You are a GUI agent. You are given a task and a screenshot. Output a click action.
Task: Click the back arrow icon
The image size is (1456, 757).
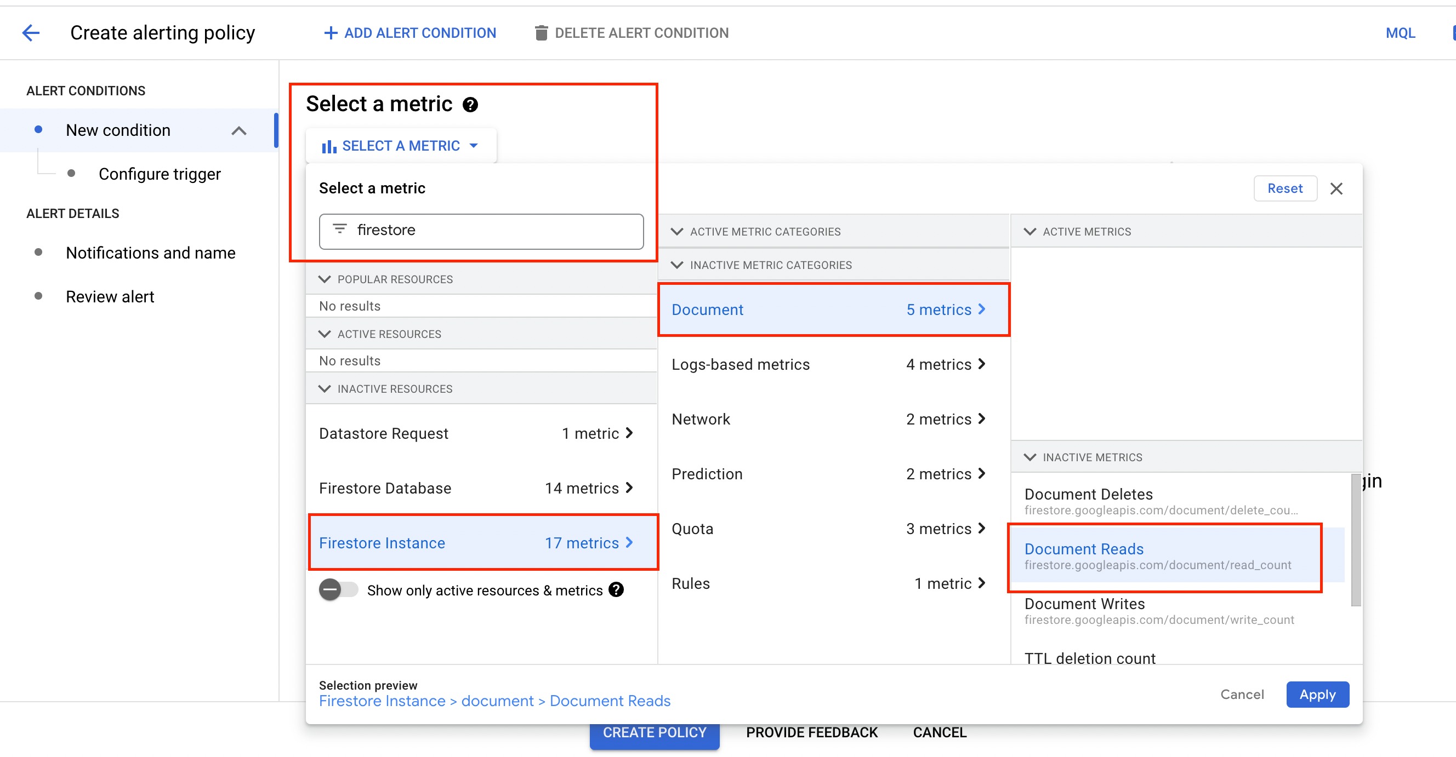click(x=31, y=33)
